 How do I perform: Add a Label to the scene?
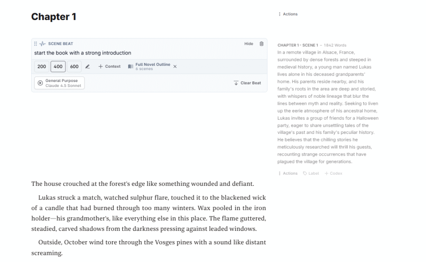pyautogui.click(x=311, y=173)
